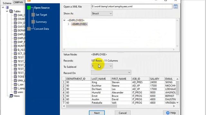Click the LAST_NAME column header

click(101, 79)
